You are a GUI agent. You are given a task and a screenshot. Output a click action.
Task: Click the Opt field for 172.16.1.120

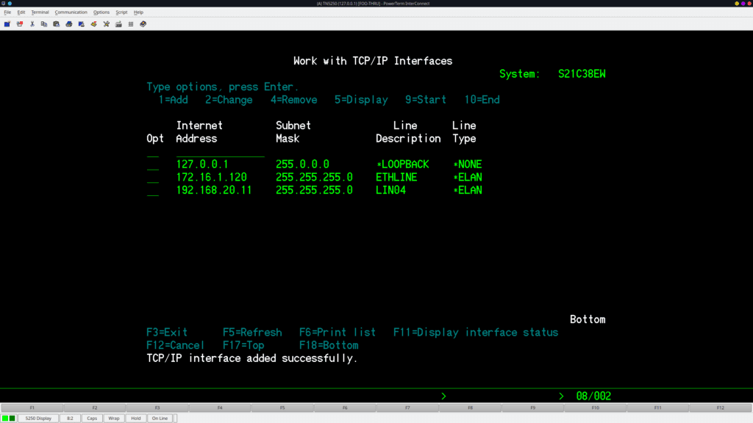153,178
